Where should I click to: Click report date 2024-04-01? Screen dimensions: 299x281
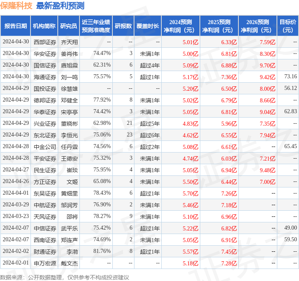click(x=16, y=193)
